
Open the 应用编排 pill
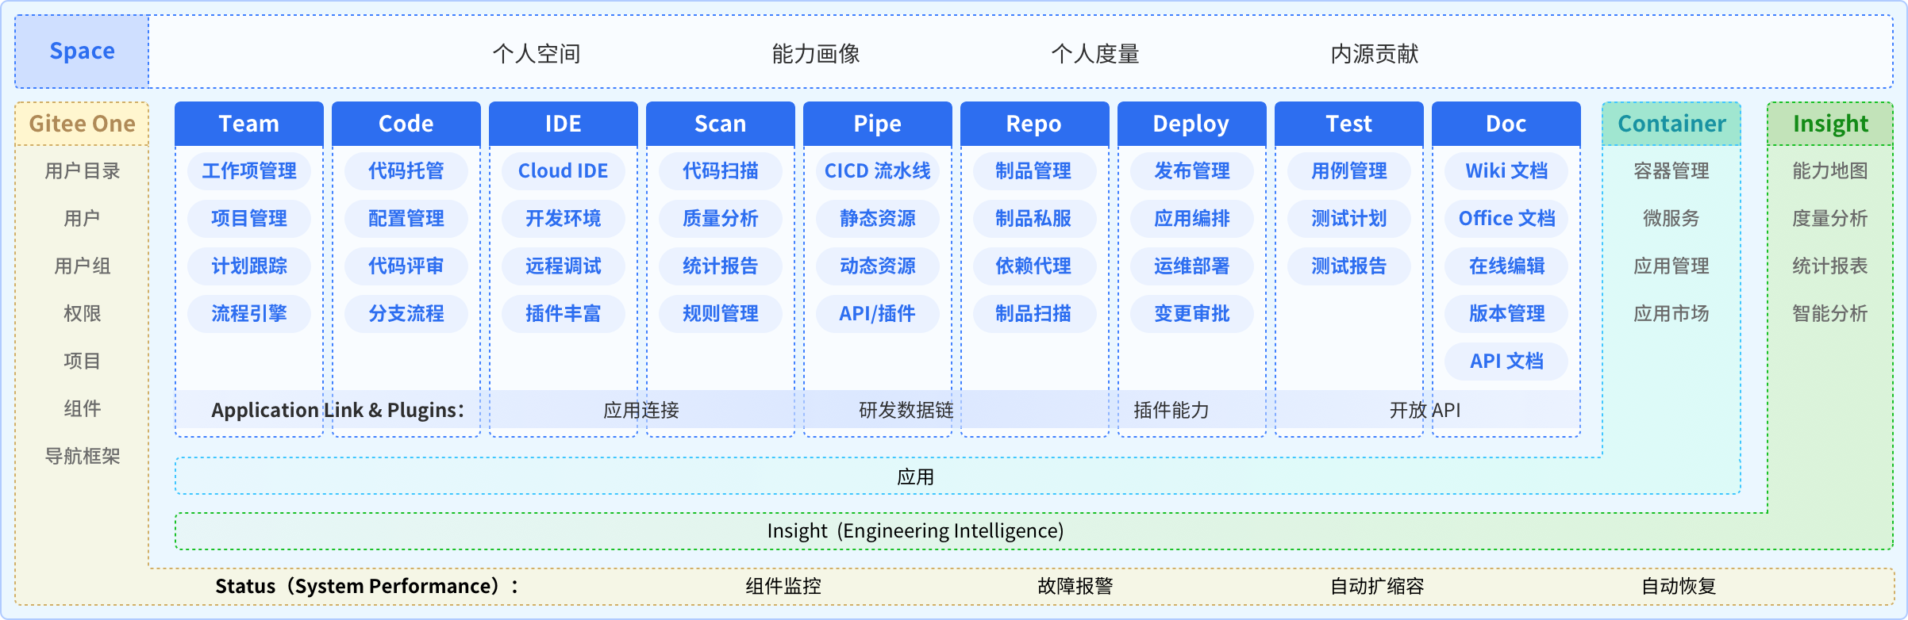tap(1191, 219)
